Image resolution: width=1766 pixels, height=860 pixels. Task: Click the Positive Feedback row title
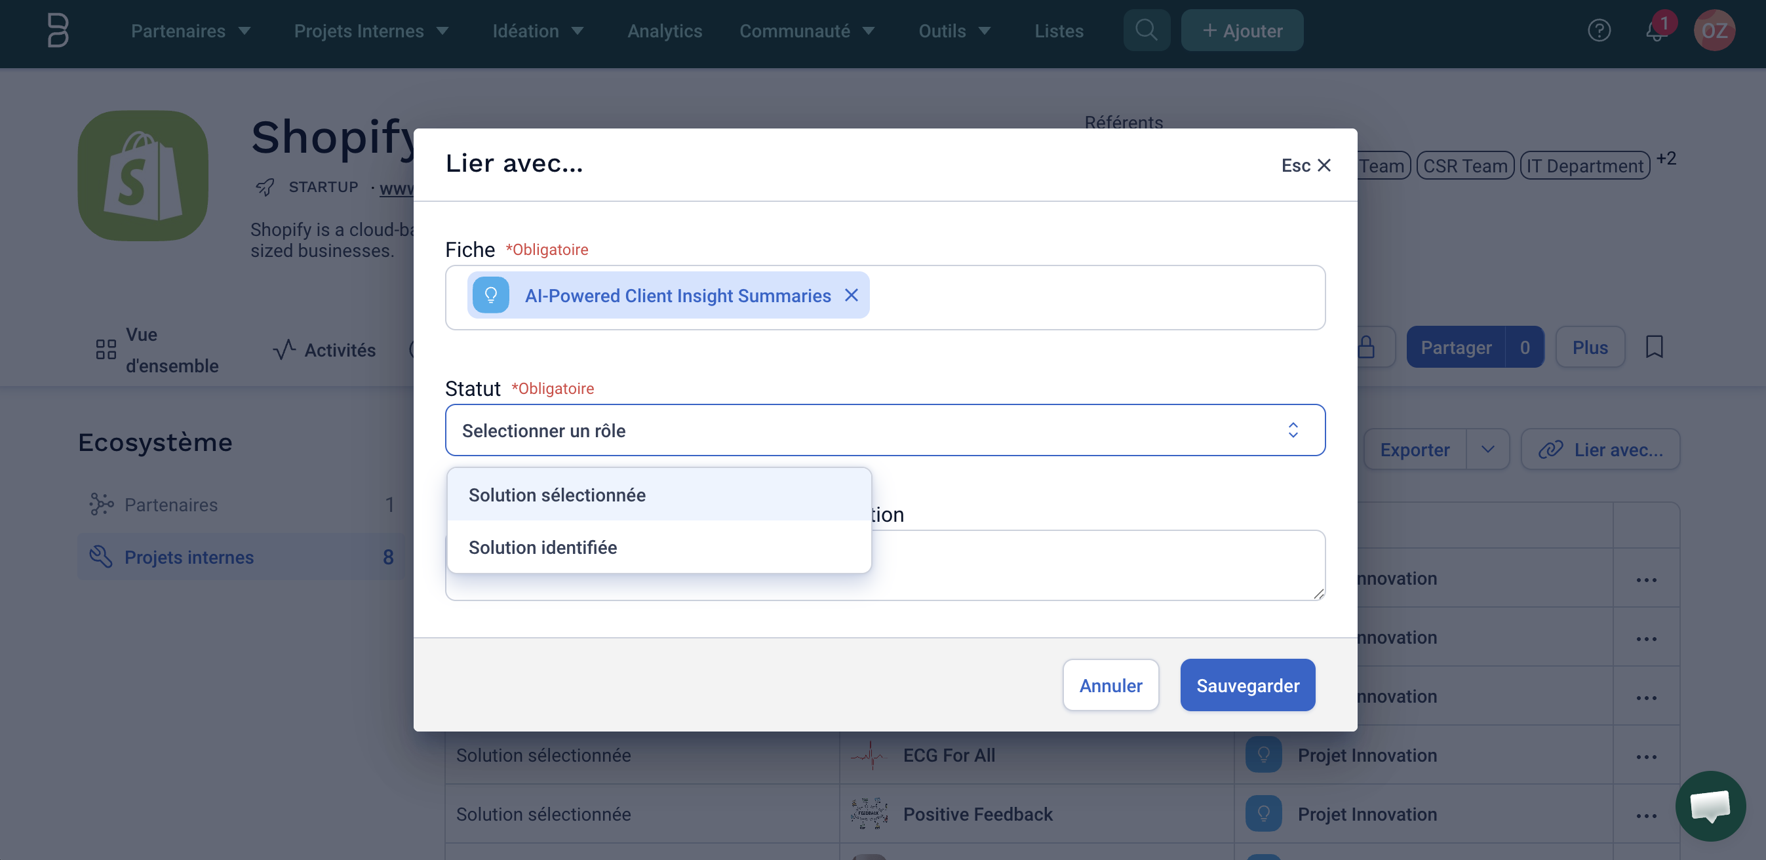point(977,814)
